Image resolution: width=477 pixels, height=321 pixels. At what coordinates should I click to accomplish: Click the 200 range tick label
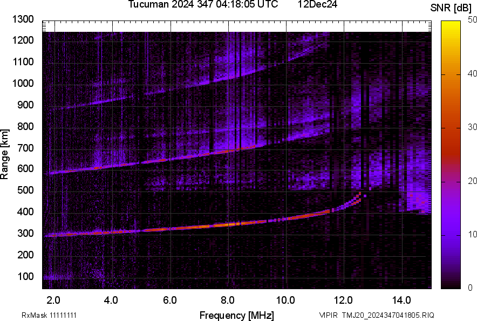point(25,255)
